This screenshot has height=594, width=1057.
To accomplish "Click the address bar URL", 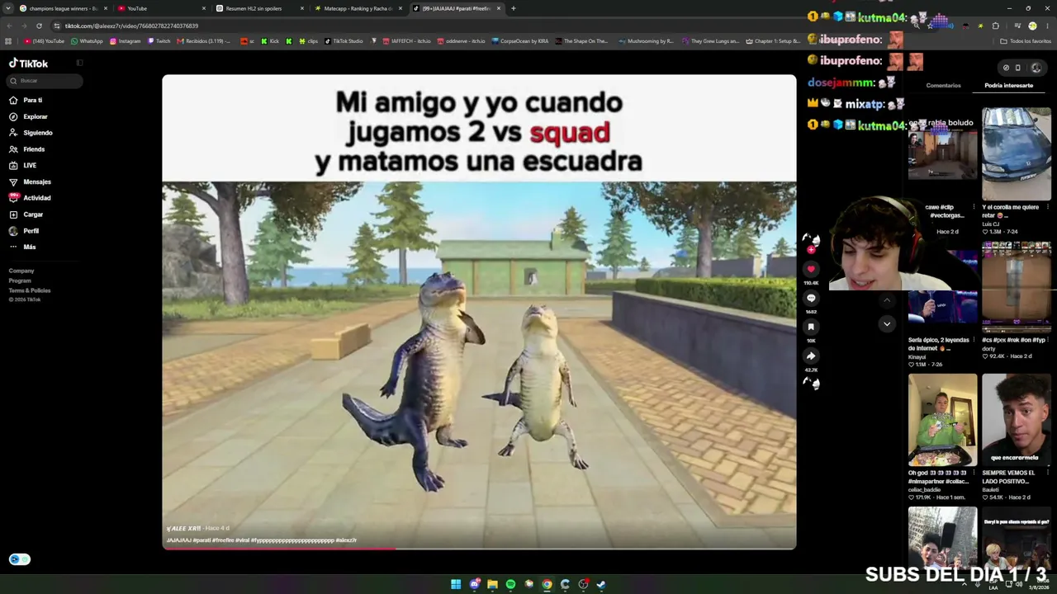I will click(x=132, y=26).
